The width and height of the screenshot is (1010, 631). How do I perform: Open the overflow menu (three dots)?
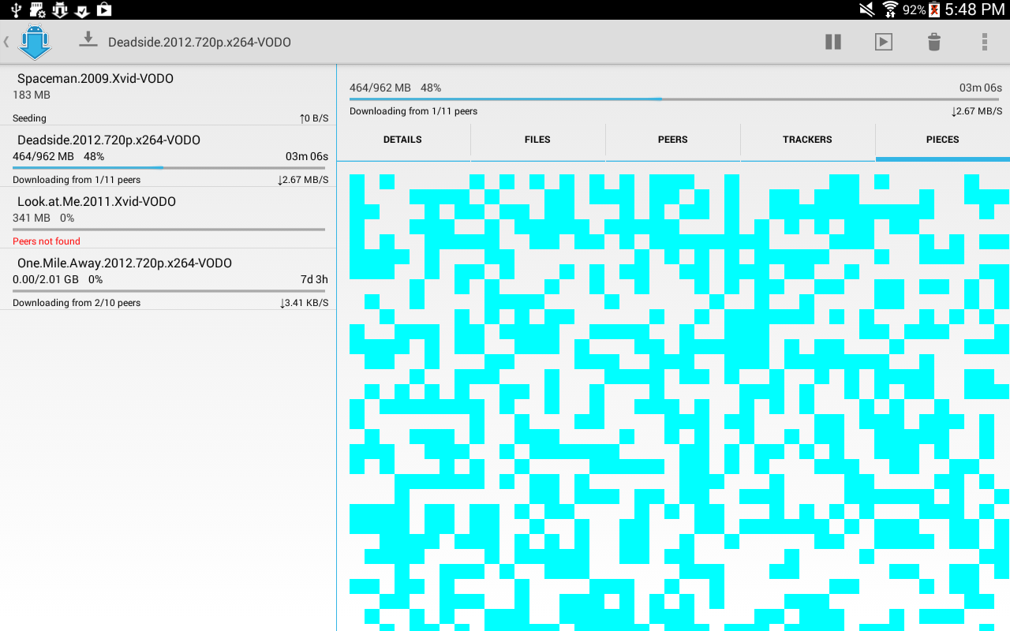pyautogui.click(x=984, y=42)
